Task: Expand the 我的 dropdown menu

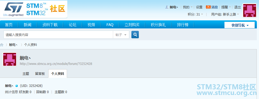Action: [x=188, y=7]
